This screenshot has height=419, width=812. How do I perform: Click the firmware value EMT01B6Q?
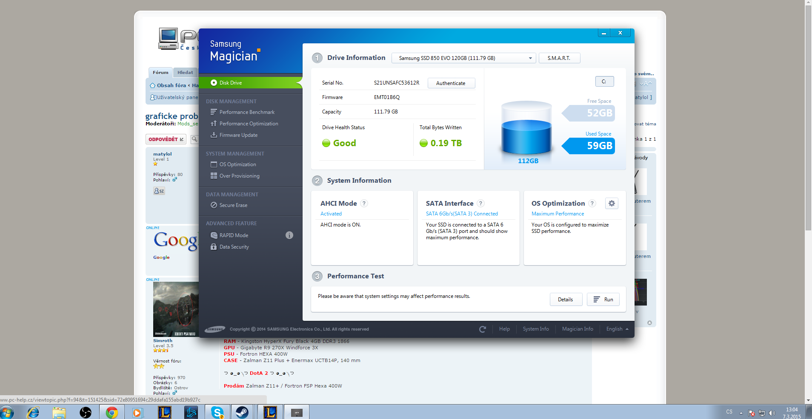click(x=387, y=97)
